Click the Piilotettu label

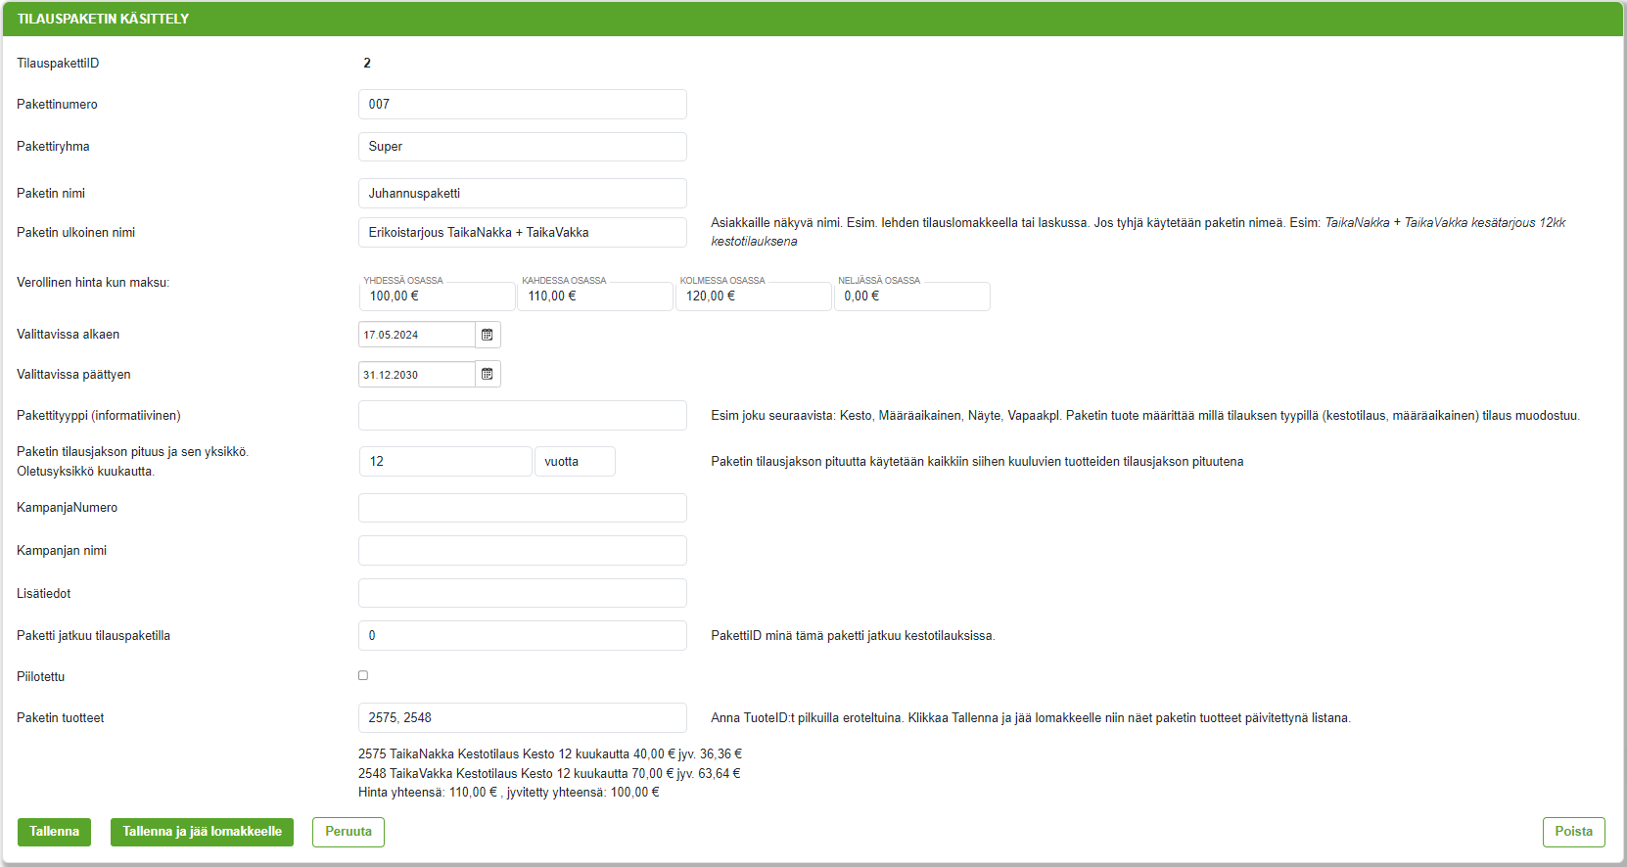41,676
